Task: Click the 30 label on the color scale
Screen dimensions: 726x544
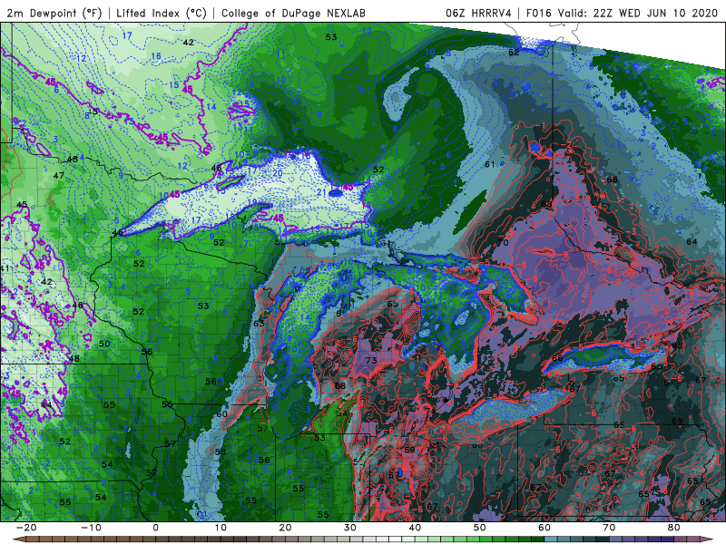Action: [x=350, y=528]
